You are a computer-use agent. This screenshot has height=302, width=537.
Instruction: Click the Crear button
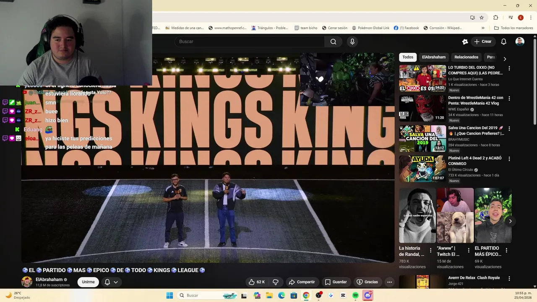(x=482, y=42)
